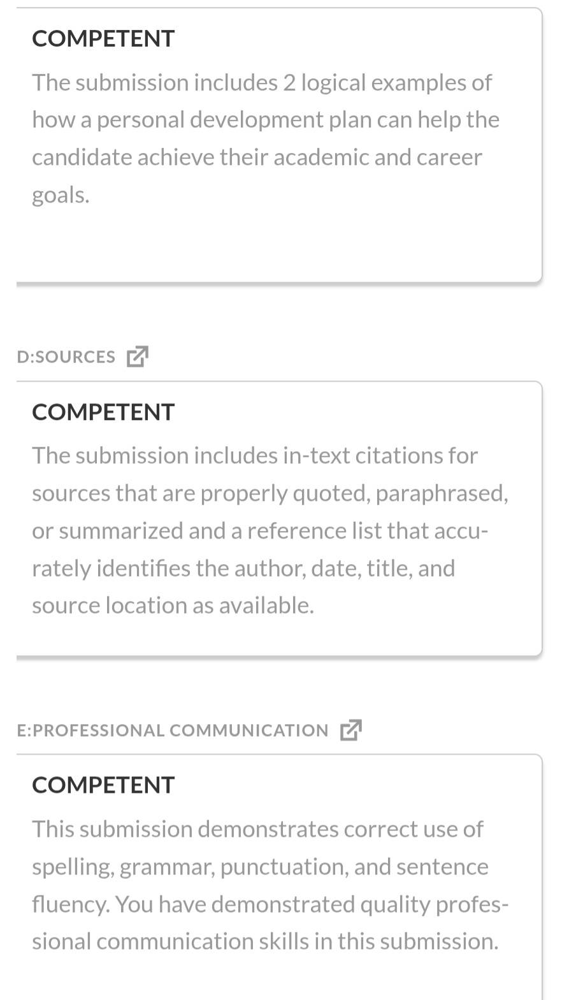
Task: Click the line 'candidate achieve their academic and career'
Action: (257, 157)
